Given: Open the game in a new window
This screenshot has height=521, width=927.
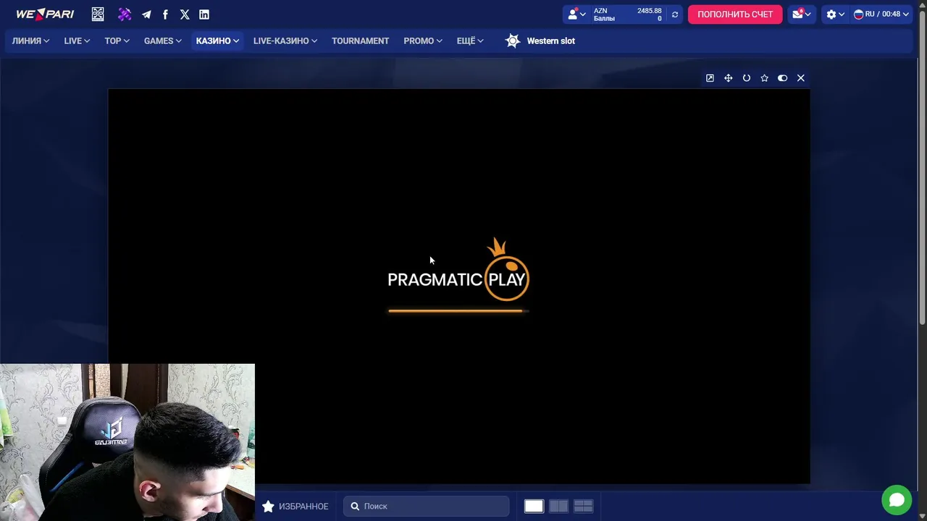Looking at the screenshot, I should point(710,78).
